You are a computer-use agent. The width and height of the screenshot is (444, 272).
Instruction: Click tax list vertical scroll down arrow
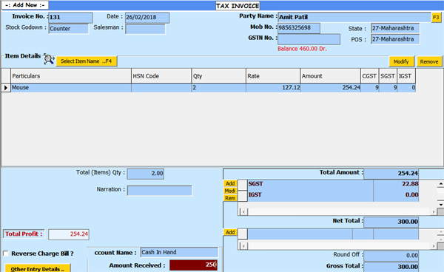coord(440,205)
